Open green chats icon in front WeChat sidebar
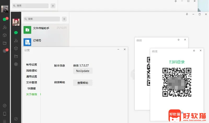The width and height of the screenshot is (209, 123). (x=16, y=33)
